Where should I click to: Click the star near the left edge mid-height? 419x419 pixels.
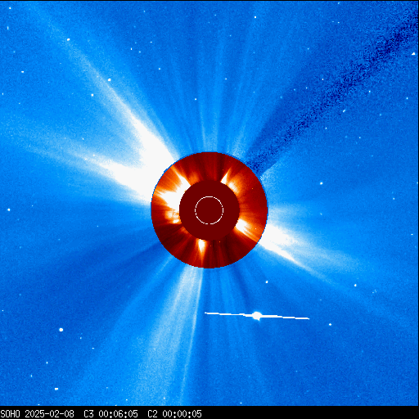point(9,209)
